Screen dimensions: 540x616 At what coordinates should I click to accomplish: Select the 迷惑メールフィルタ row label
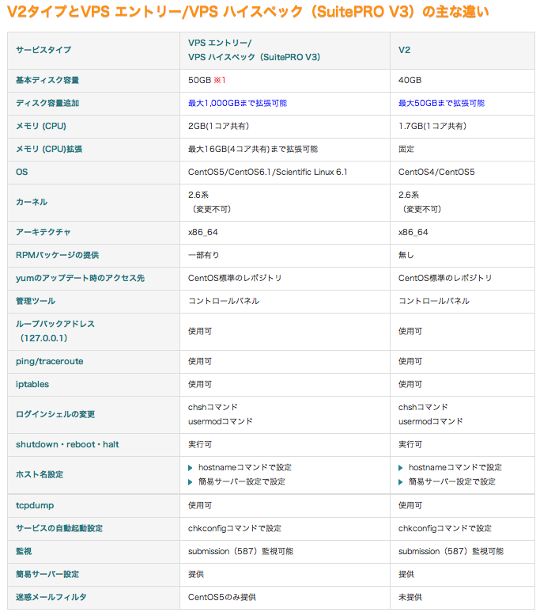[51, 598]
